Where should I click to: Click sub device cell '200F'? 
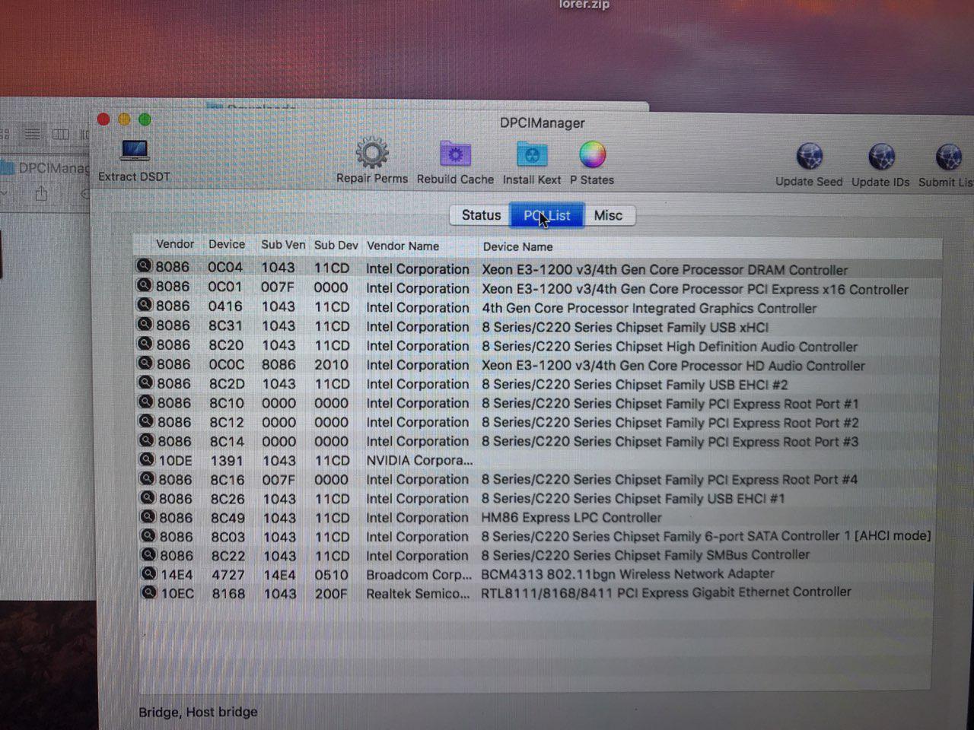click(x=331, y=593)
